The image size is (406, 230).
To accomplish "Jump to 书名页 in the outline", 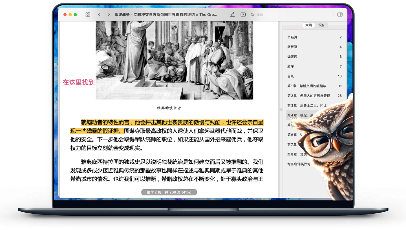I will point(292,37).
